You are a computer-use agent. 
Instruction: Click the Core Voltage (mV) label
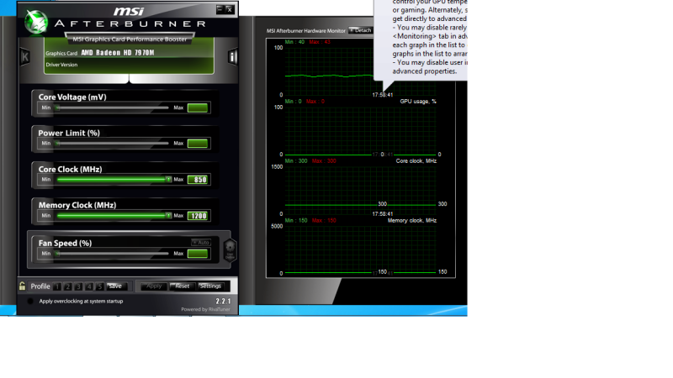click(x=72, y=97)
